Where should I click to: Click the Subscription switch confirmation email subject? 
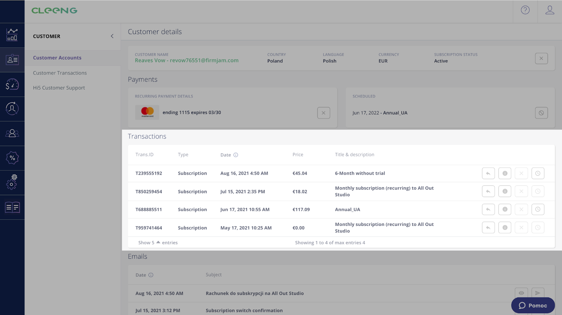click(x=244, y=310)
